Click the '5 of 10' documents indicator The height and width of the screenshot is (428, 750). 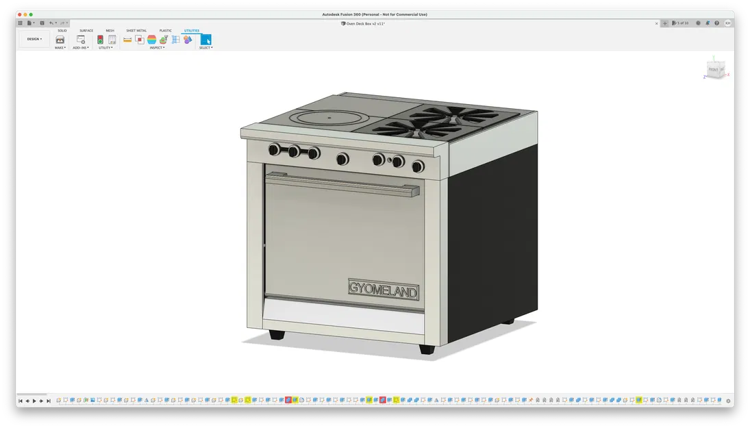[x=680, y=23]
